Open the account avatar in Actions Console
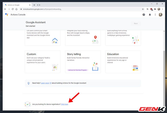The image size is (167, 113). [x=160, y=15]
